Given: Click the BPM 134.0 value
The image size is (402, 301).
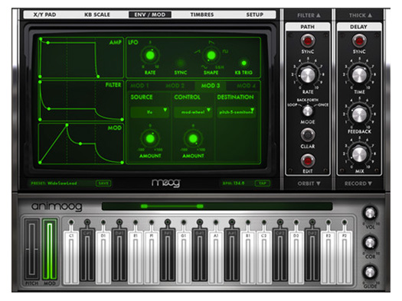Looking at the screenshot, I should [238, 183].
